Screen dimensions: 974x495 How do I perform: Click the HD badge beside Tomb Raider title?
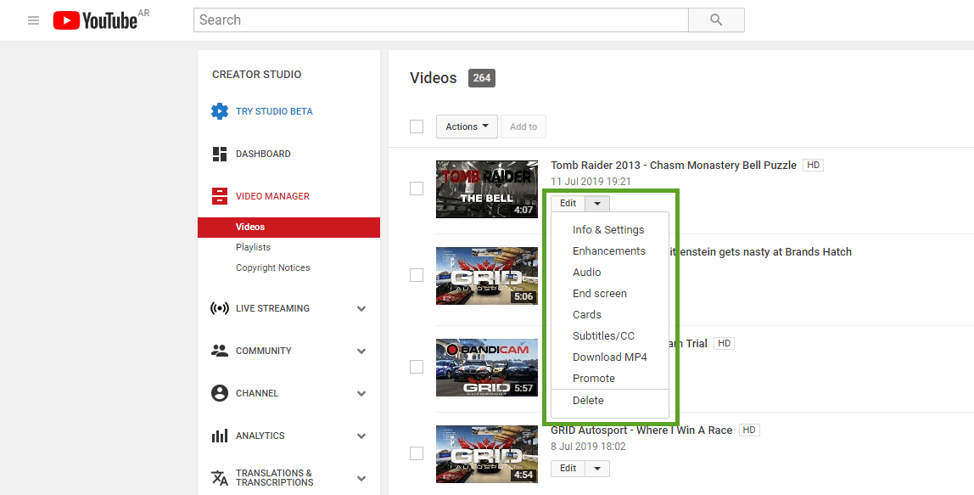point(813,165)
